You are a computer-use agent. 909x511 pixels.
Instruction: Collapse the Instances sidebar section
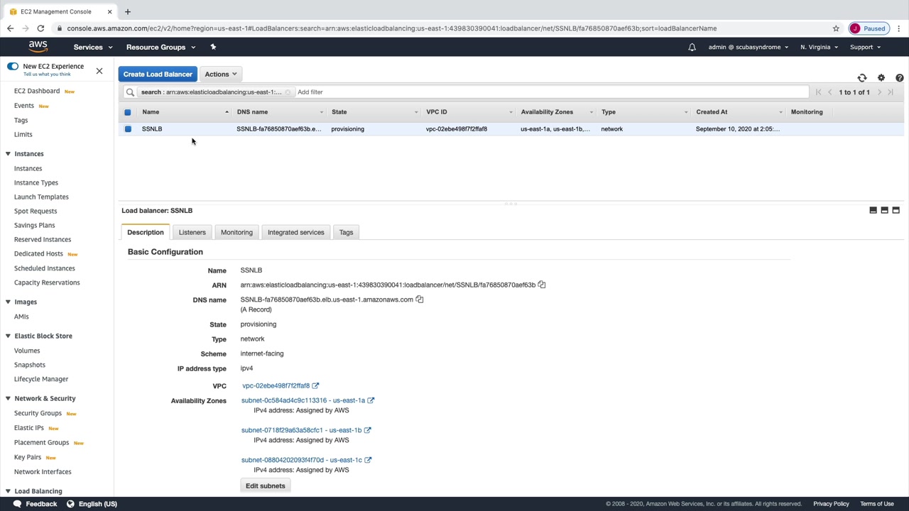coord(8,154)
